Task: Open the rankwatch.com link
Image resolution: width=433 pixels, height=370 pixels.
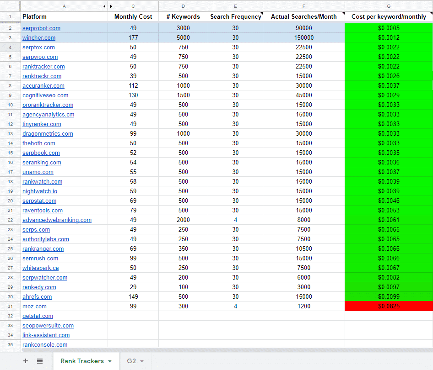Action: click(42, 182)
